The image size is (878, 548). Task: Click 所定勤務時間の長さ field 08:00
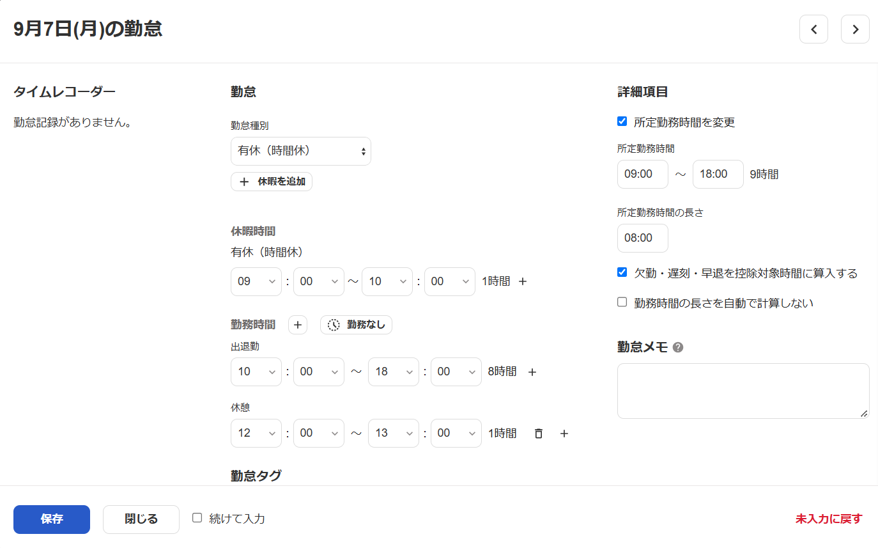(643, 238)
